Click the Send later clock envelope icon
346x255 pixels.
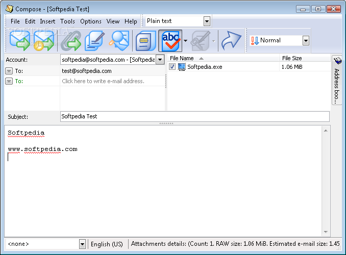[44, 41]
